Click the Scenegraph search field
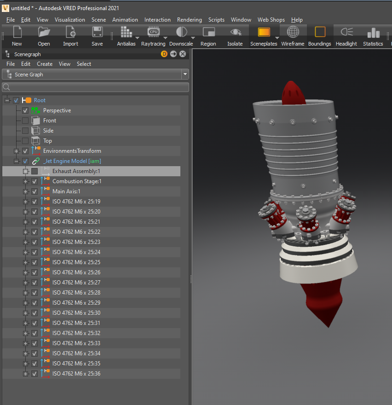The image size is (392, 405). pyautogui.click(x=95, y=87)
